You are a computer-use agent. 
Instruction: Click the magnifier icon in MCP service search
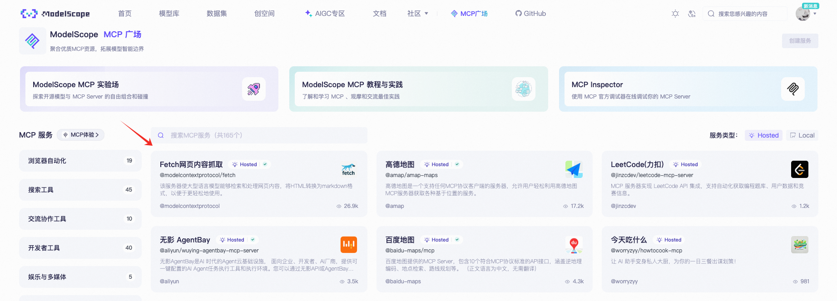tap(161, 135)
